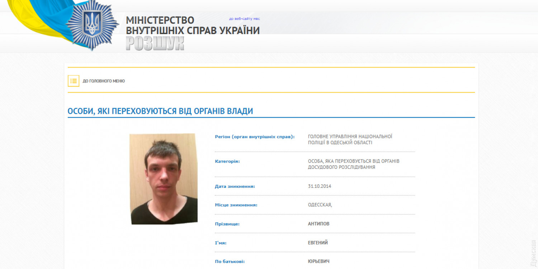Image resolution: width=538 pixels, height=269 pixels.
Task: Click the 'РОЗШУК' header title
Action: click(x=155, y=43)
